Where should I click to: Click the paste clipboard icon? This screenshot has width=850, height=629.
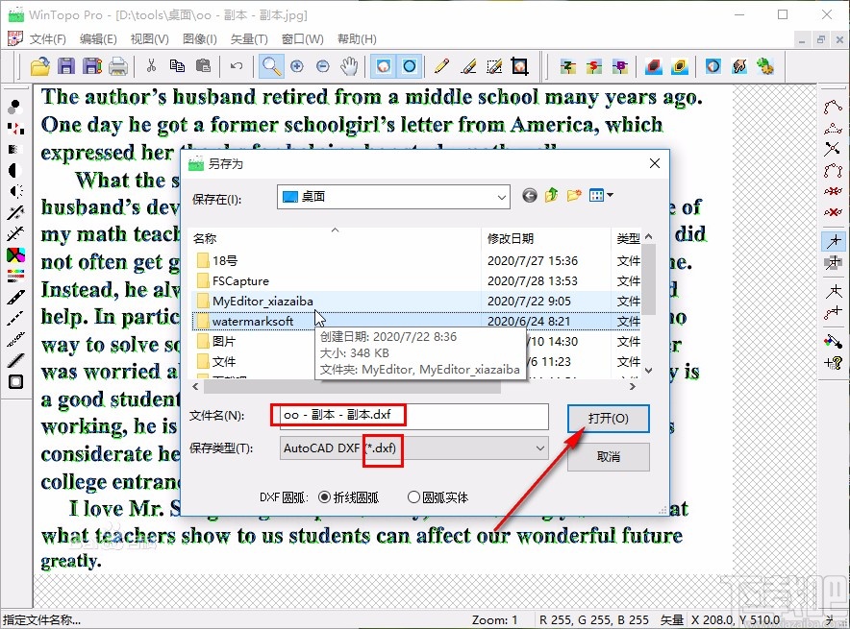point(203,66)
